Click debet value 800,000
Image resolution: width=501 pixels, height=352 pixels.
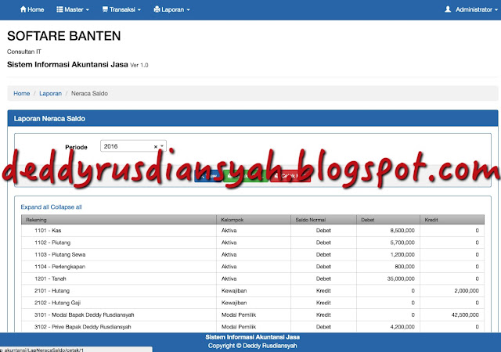pyautogui.click(x=405, y=267)
